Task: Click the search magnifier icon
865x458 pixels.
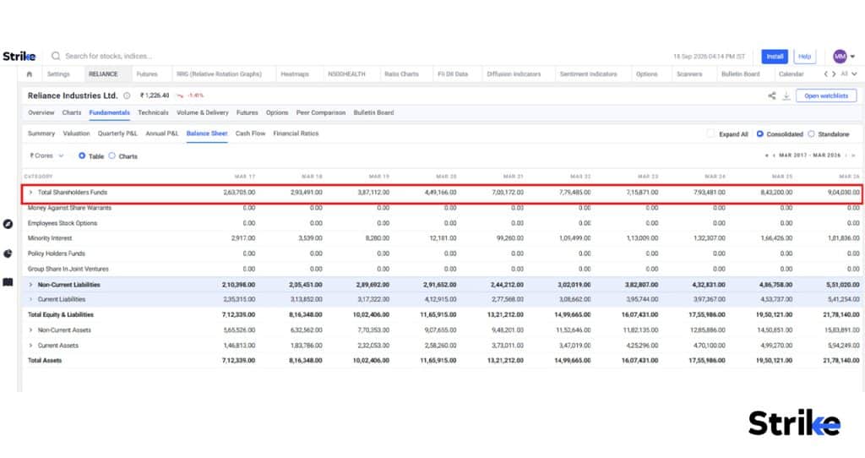Action: [56, 56]
